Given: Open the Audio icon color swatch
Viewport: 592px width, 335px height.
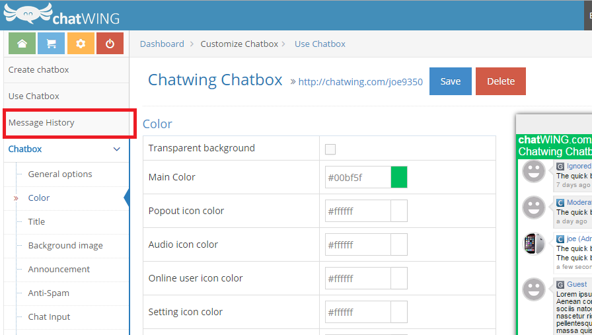Looking at the screenshot, I should [399, 244].
